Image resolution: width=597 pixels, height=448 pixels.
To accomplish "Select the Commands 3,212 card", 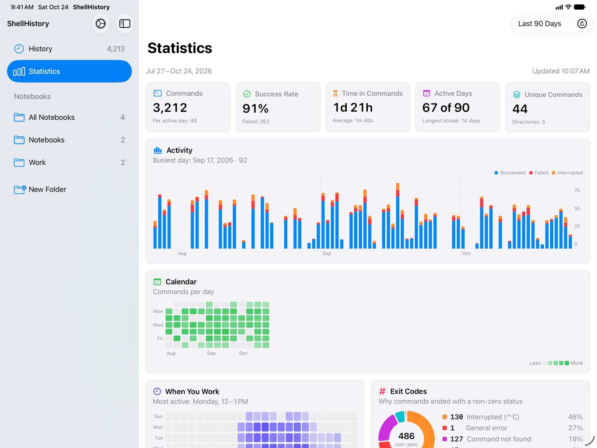I will (188, 107).
